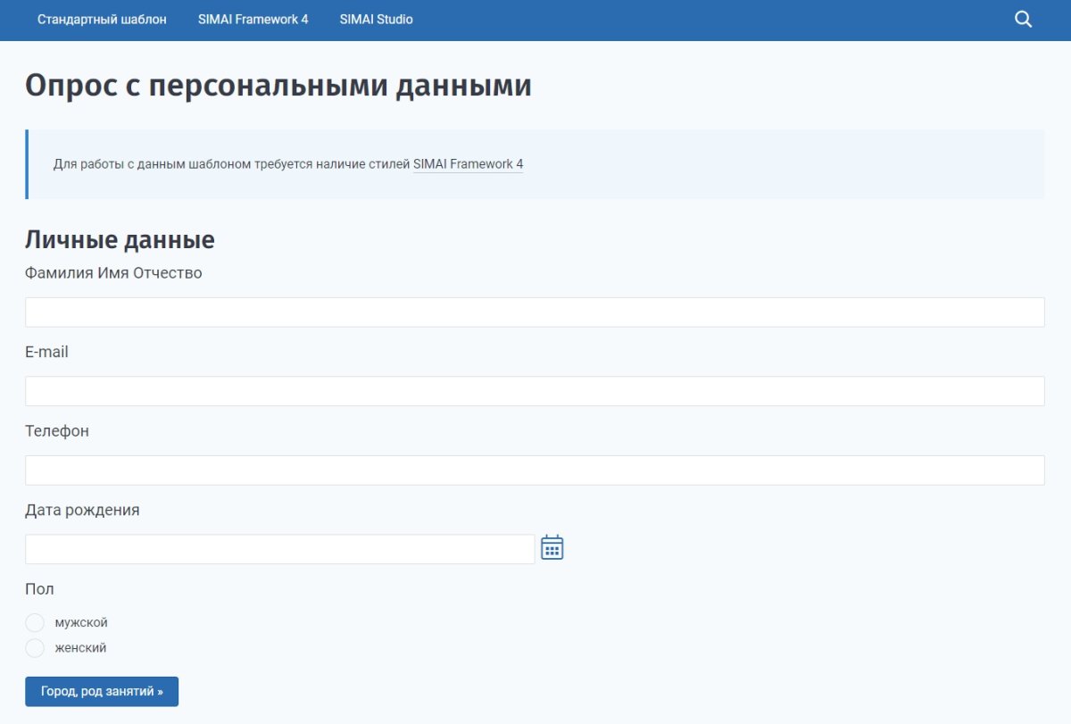Click inside the E-mail input field
The image size is (1071, 724).
pyautogui.click(x=535, y=390)
